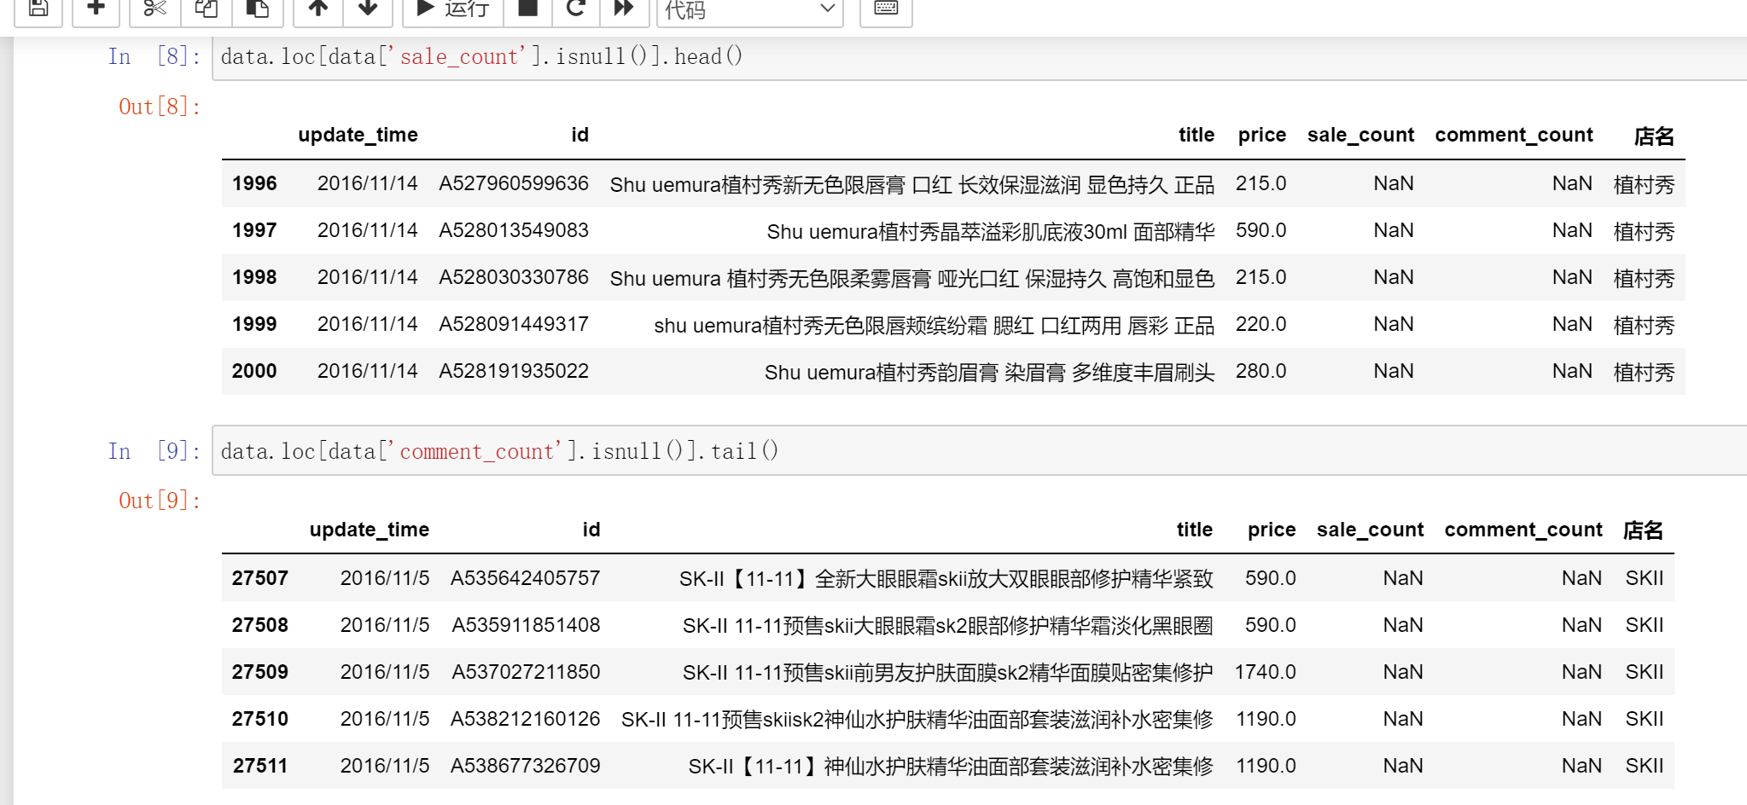Click id cell A528091449317
1747x805 pixels.
point(514,325)
